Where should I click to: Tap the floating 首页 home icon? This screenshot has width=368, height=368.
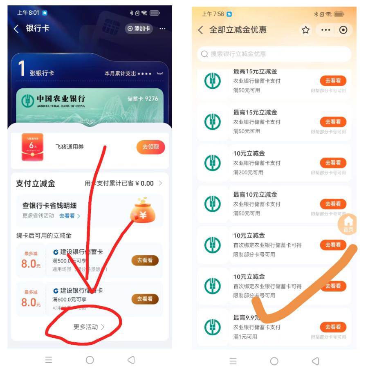pos(348,224)
